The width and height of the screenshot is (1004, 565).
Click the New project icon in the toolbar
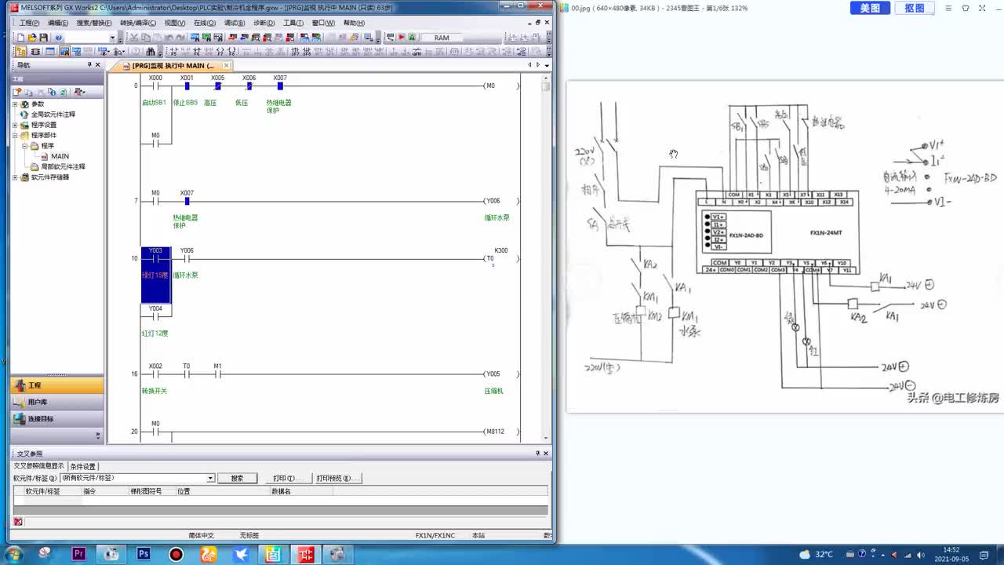pyautogui.click(x=21, y=38)
